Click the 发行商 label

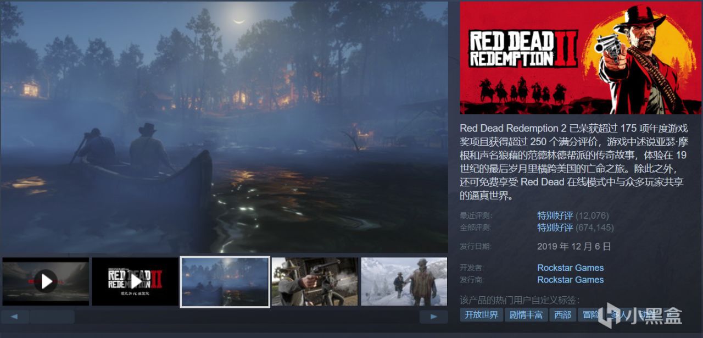(472, 280)
